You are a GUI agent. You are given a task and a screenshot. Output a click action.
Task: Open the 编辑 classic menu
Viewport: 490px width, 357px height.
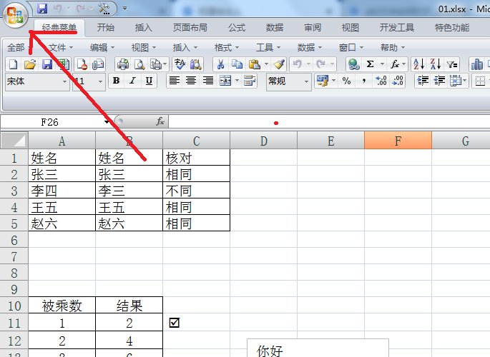[102, 48]
